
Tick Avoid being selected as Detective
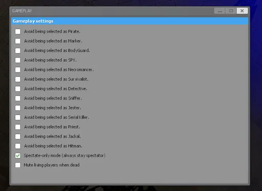pyautogui.click(x=18, y=89)
